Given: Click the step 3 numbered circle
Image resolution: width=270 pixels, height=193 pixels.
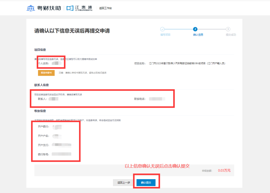Looking at the screenshot, I should pyautogui.click(x=228, y=29).
